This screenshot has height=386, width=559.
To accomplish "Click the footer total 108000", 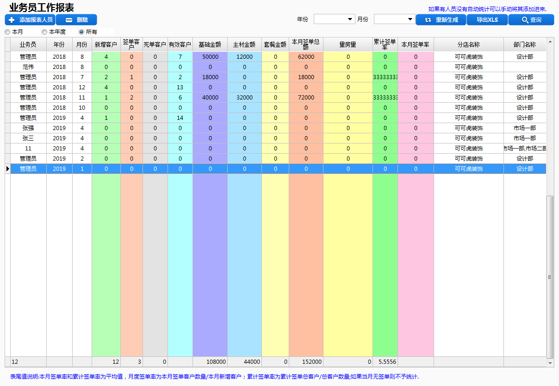I will pos(210,362).
